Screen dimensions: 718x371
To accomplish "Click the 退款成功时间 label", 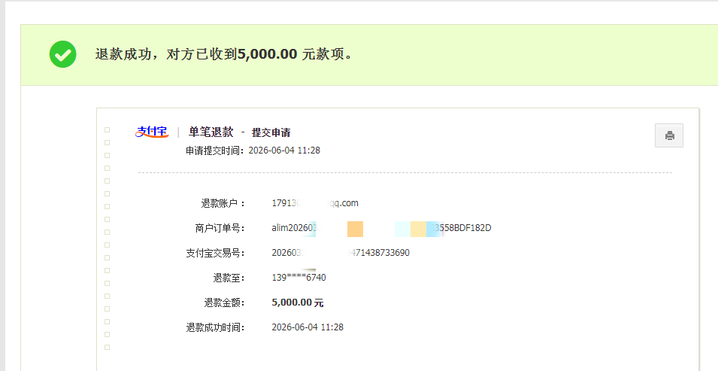I will click(x=215, y=327).
